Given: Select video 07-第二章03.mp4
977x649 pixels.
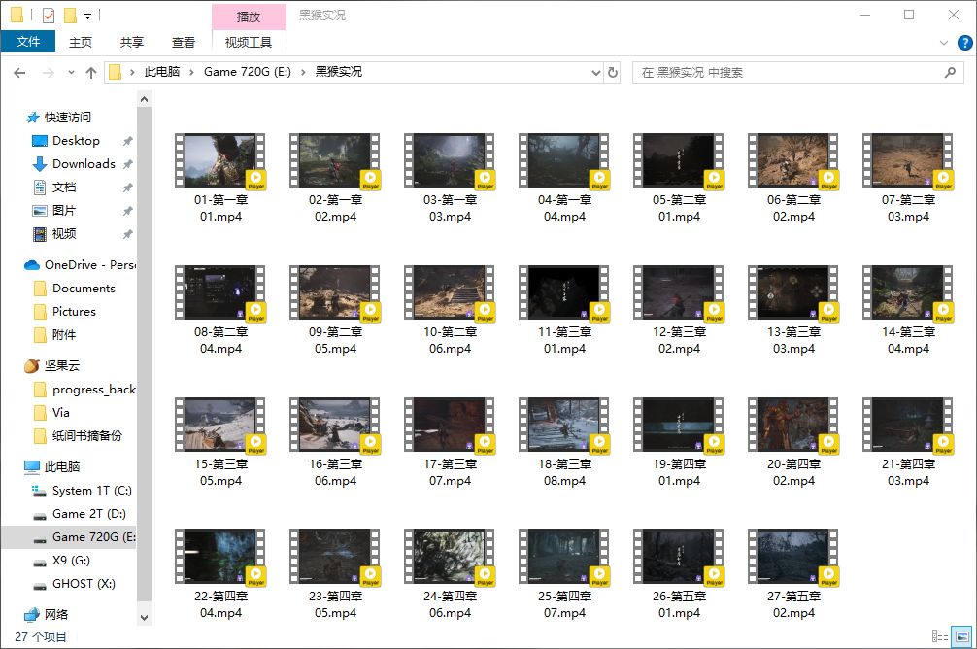Looking at the screenshot, I should [908, 179].
